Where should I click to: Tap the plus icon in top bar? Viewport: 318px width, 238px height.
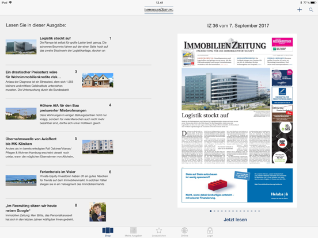[300, 10]
